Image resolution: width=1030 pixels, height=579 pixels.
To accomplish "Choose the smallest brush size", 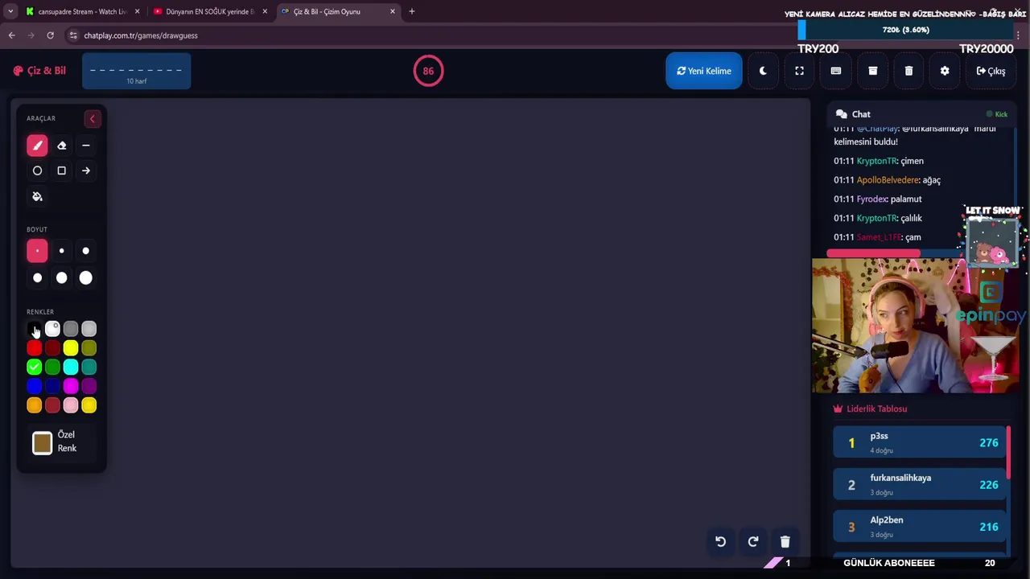I will [37, 251].
